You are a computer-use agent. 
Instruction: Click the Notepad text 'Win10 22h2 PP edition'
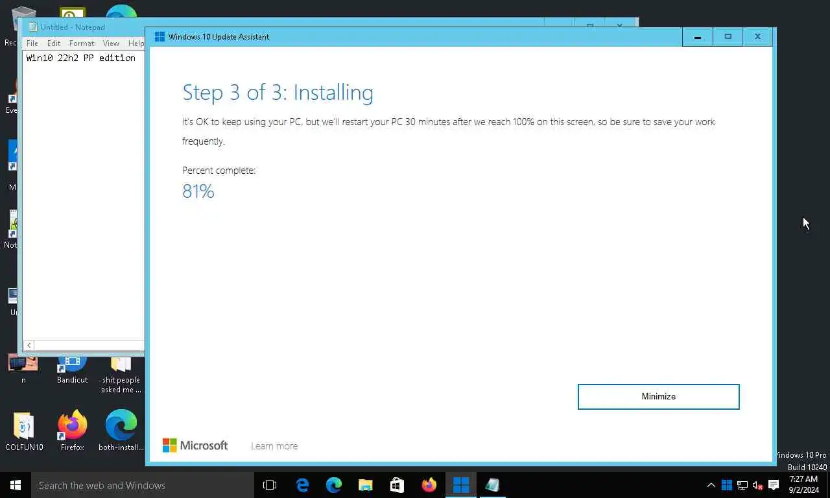pyautogui.click(x=81, y=58)
